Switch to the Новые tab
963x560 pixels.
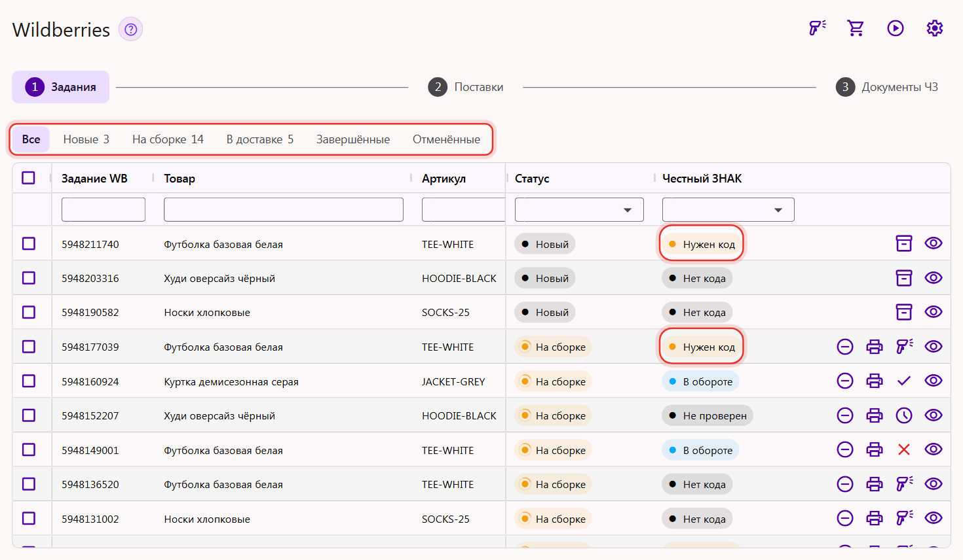[x=86, y=139]
